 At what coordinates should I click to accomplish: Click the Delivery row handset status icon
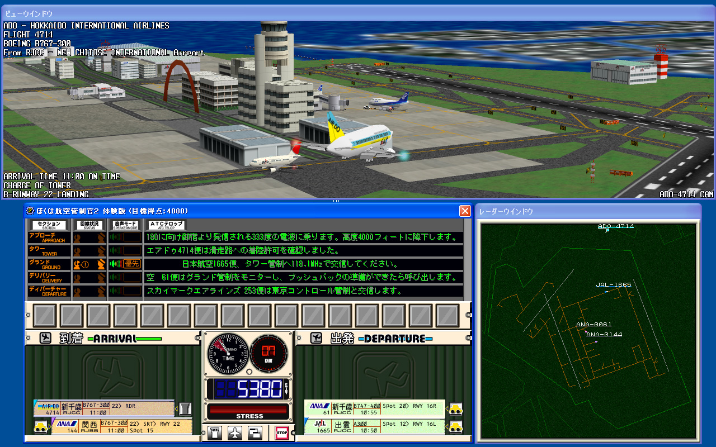101,278
